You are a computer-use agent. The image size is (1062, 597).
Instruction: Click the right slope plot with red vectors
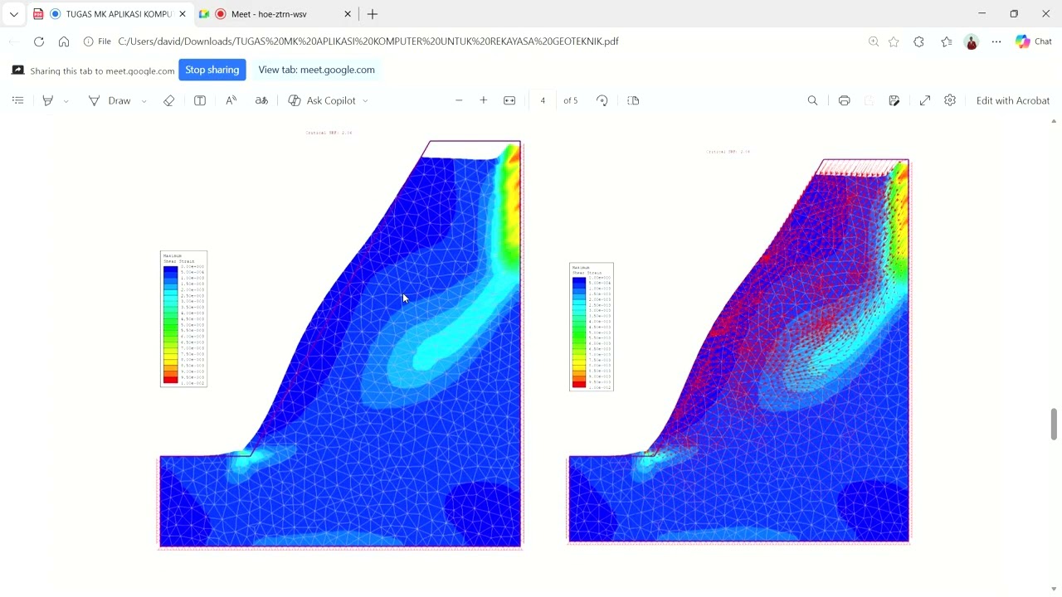point(738,351)
